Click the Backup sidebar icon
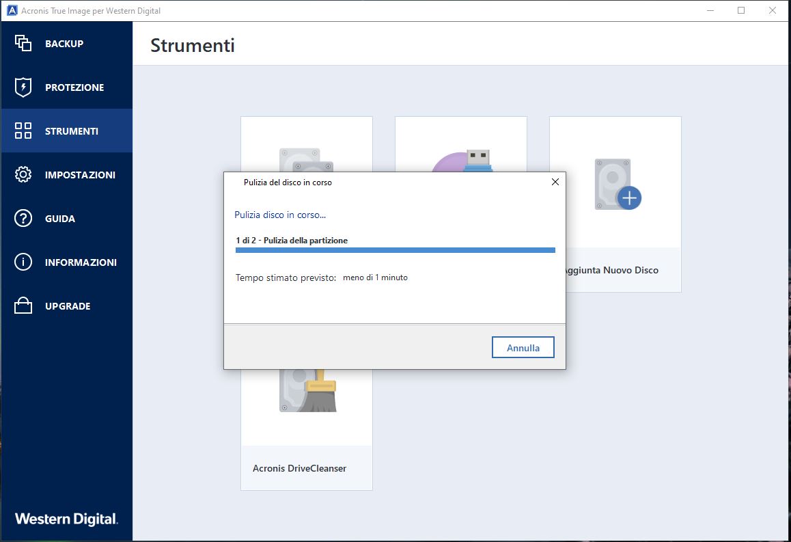791x542 pixels. (23, 43)
